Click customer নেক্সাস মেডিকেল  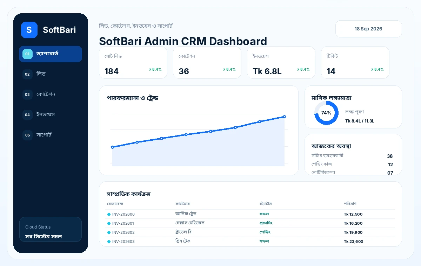coord(190,223)
